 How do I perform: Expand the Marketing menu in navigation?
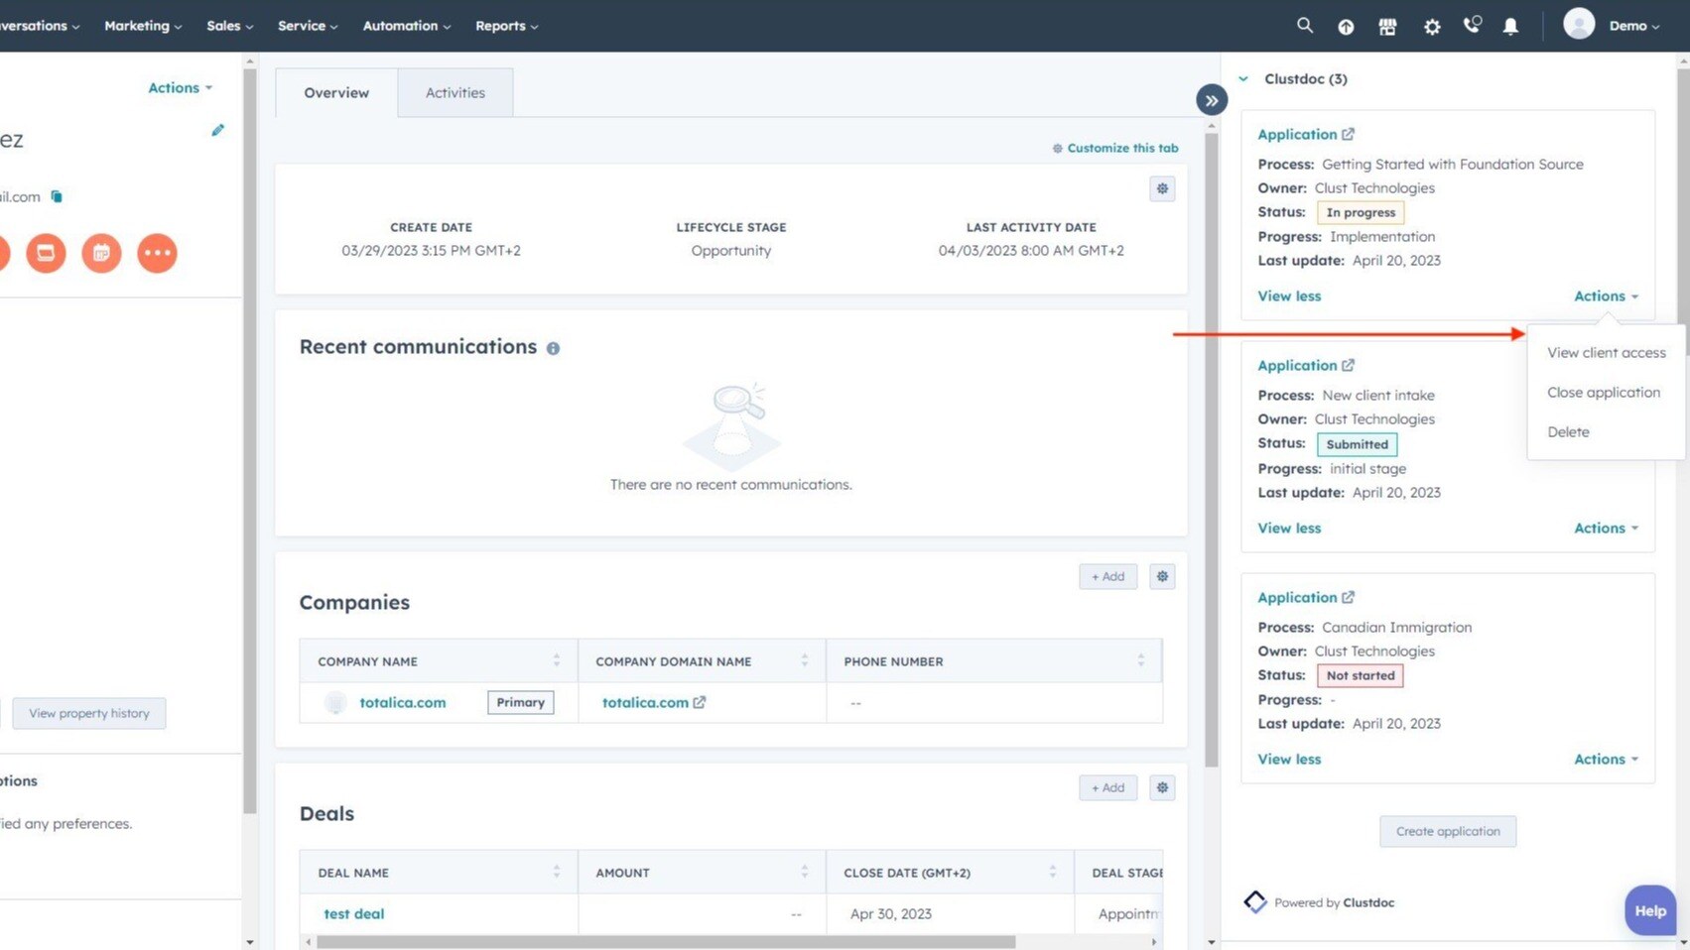143,26
